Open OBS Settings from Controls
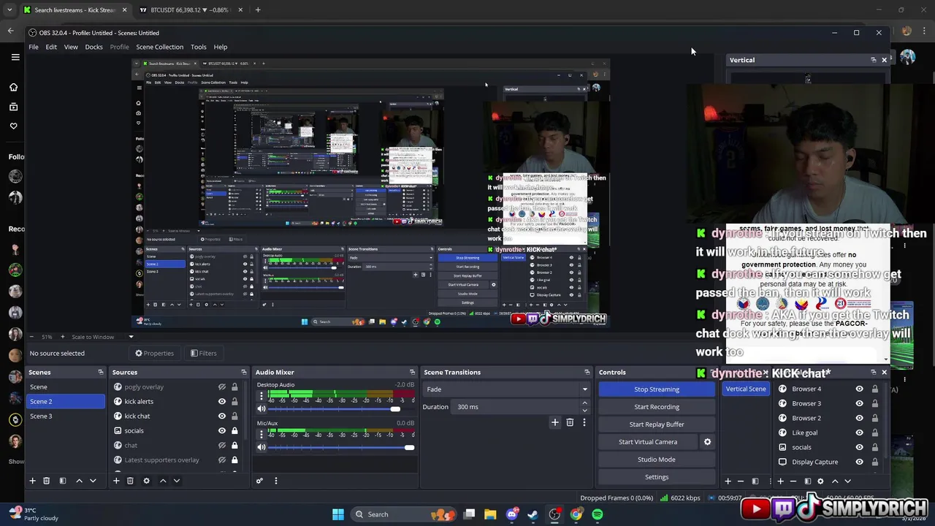 coord(657,477)
